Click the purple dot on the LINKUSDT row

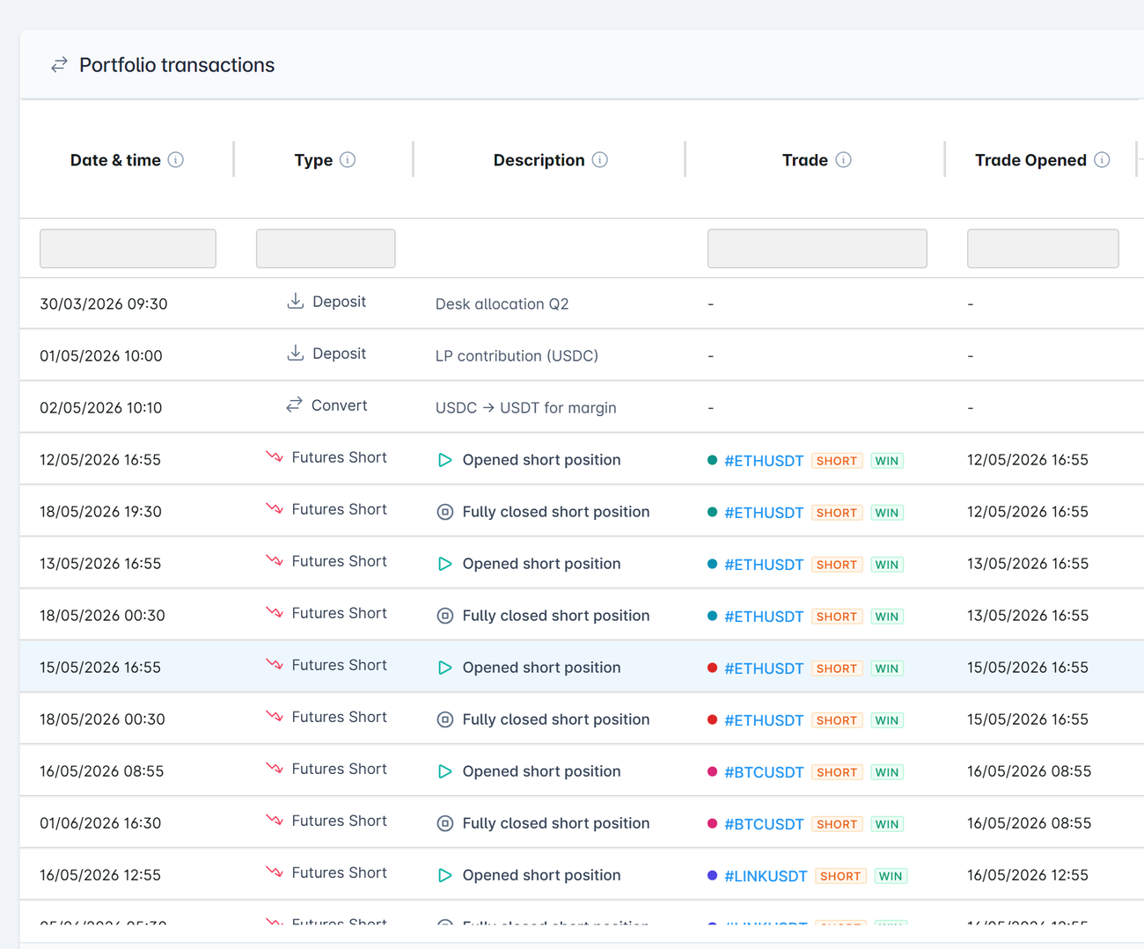pyautogui.click(x=713, y=875)
